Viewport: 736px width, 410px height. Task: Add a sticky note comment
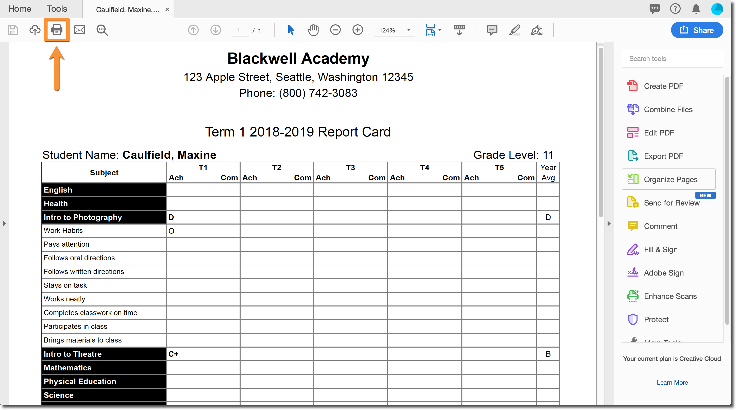tap(492, 30)
